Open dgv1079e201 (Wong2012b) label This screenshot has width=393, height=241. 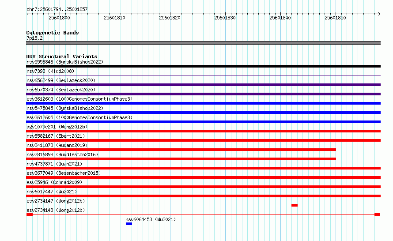click(57, 127)
